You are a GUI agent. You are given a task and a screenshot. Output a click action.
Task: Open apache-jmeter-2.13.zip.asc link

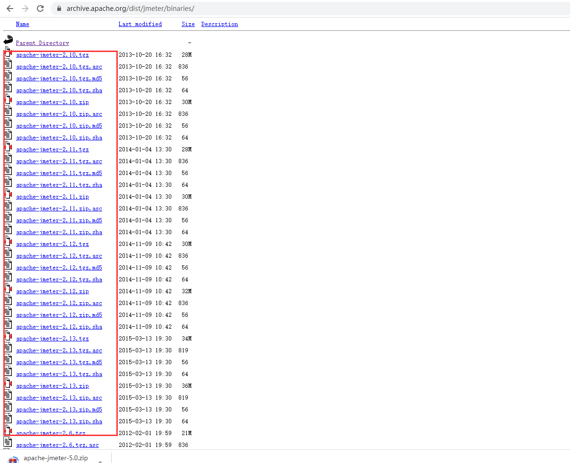click(59, 398)
